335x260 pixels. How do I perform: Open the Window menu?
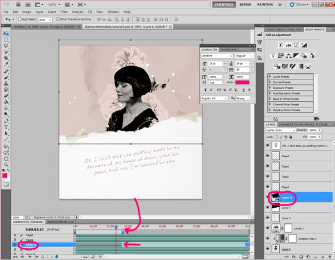113,12
